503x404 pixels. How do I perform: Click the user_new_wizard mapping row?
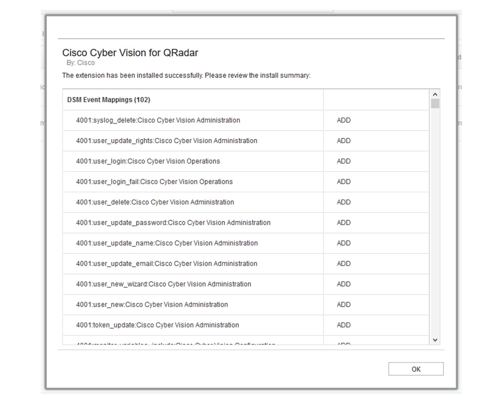[x=163, y=284]
